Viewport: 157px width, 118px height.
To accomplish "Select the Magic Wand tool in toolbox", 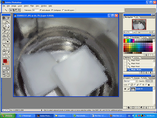I will 8,25.
